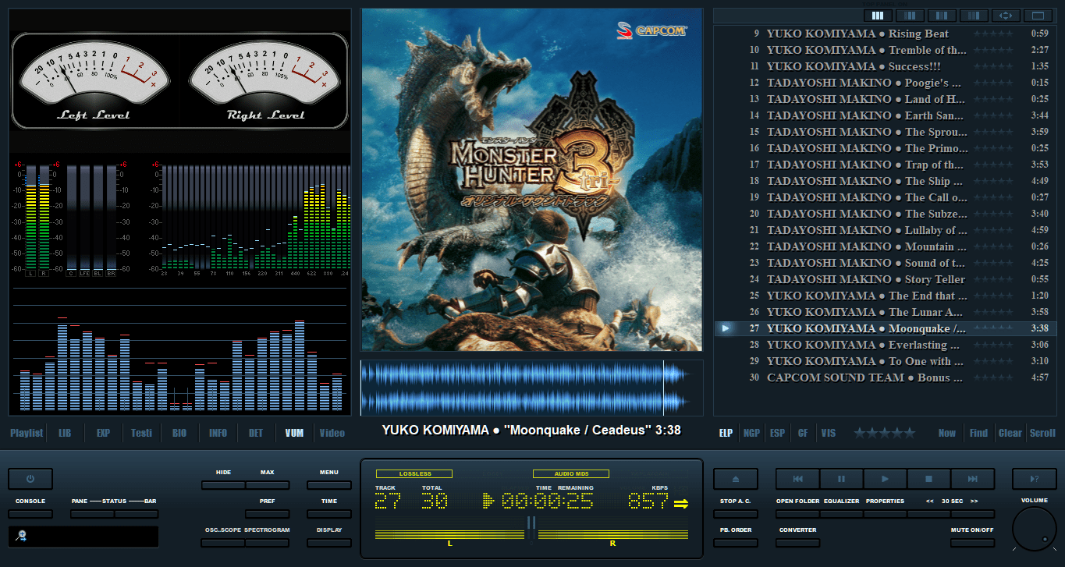Toggle the status BAR button
Image resolution: width=1065 pixels, height=567 pixels.
(136, 514)
